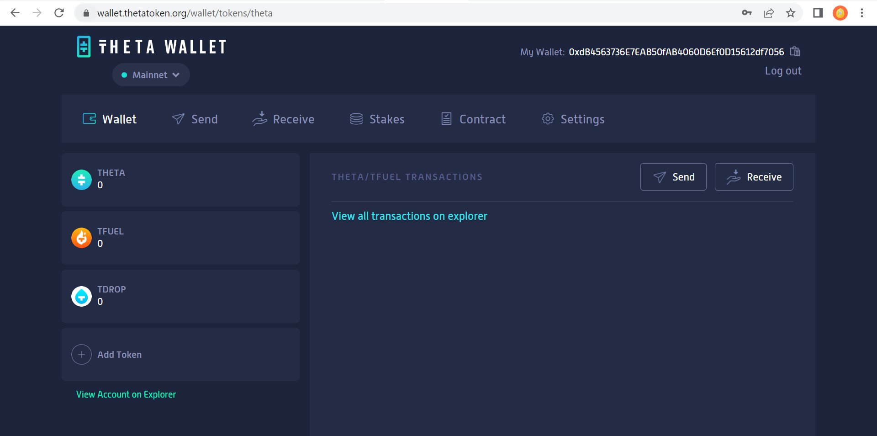Open the Mainnet network dropdown
The image size is (877, 436).
(151, 75)
